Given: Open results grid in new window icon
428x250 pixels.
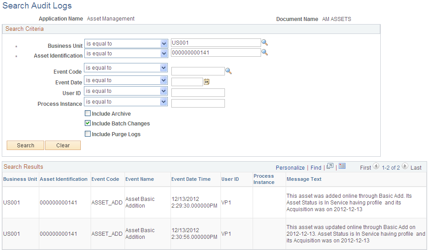Looking at the screenshot, I should [330, 166].
